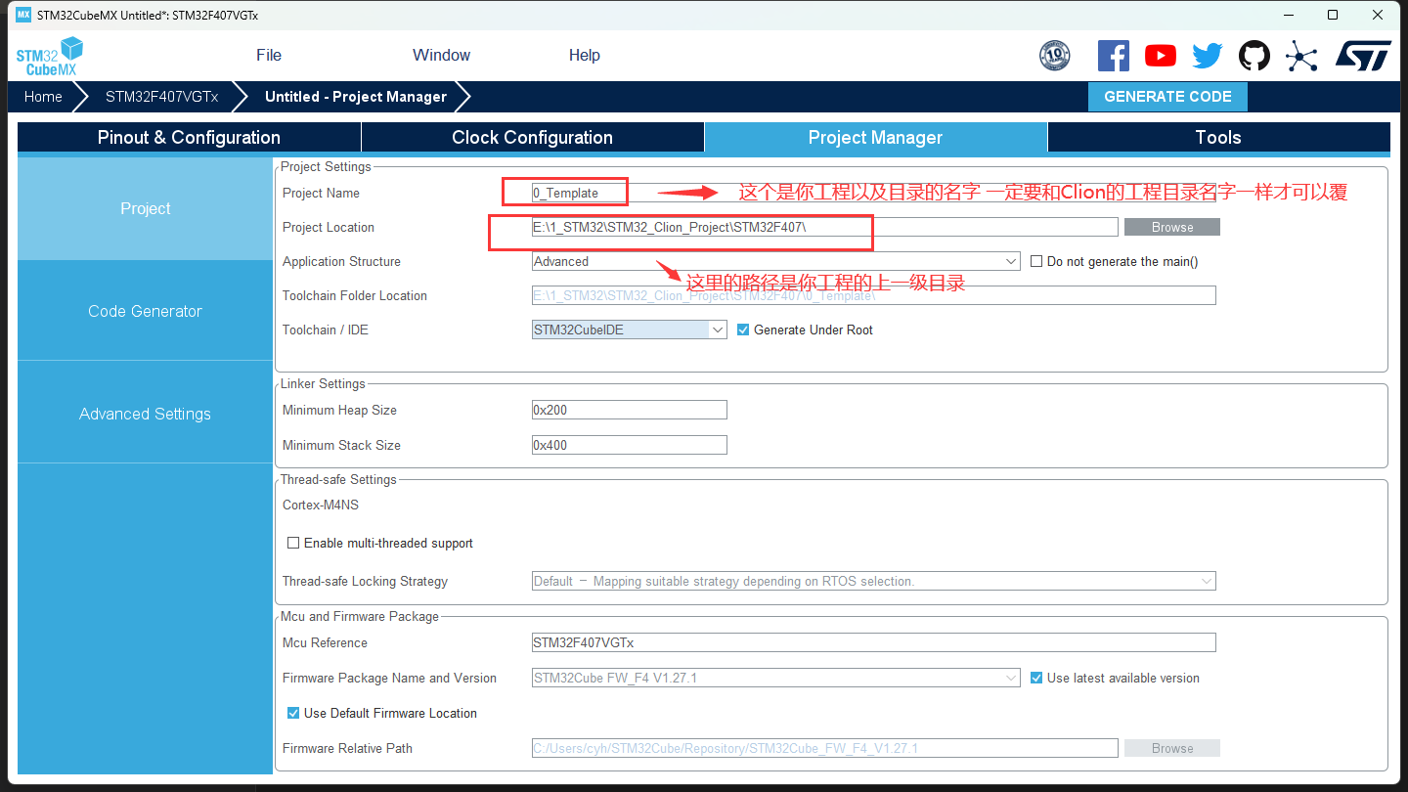Screen dimensions: 1408x792
Task: Click the Project Settings group title
Action: (326, 166)
